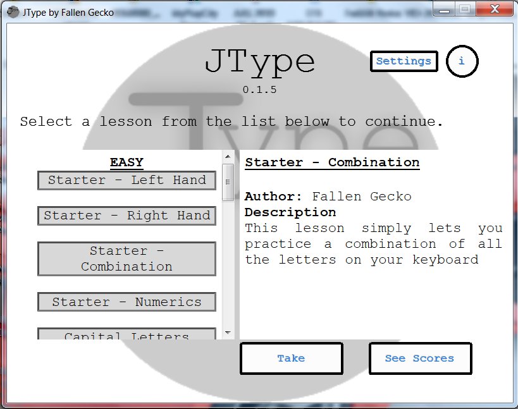Click the EASY category heading
This screenshot has width=518, height=409.
[126, 162]
